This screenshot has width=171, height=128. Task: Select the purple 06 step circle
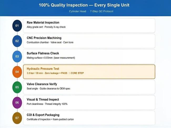[x=17, y=103]
